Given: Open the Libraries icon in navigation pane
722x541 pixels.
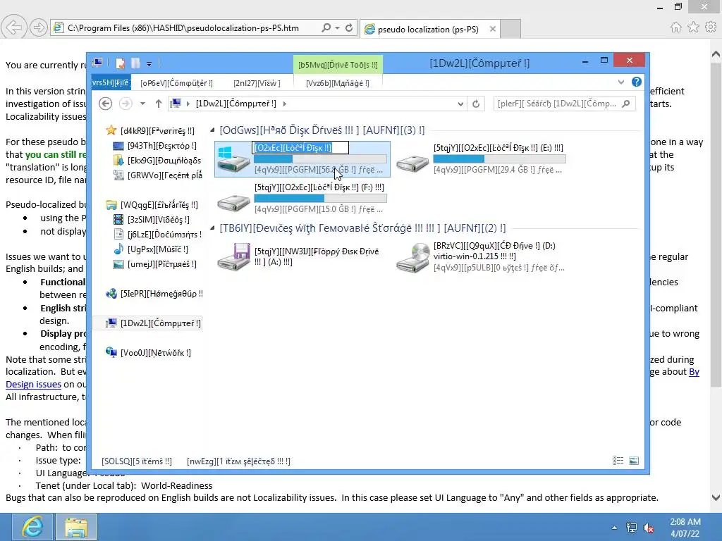Looking at the screenshot, I should [x=111, y=205].
